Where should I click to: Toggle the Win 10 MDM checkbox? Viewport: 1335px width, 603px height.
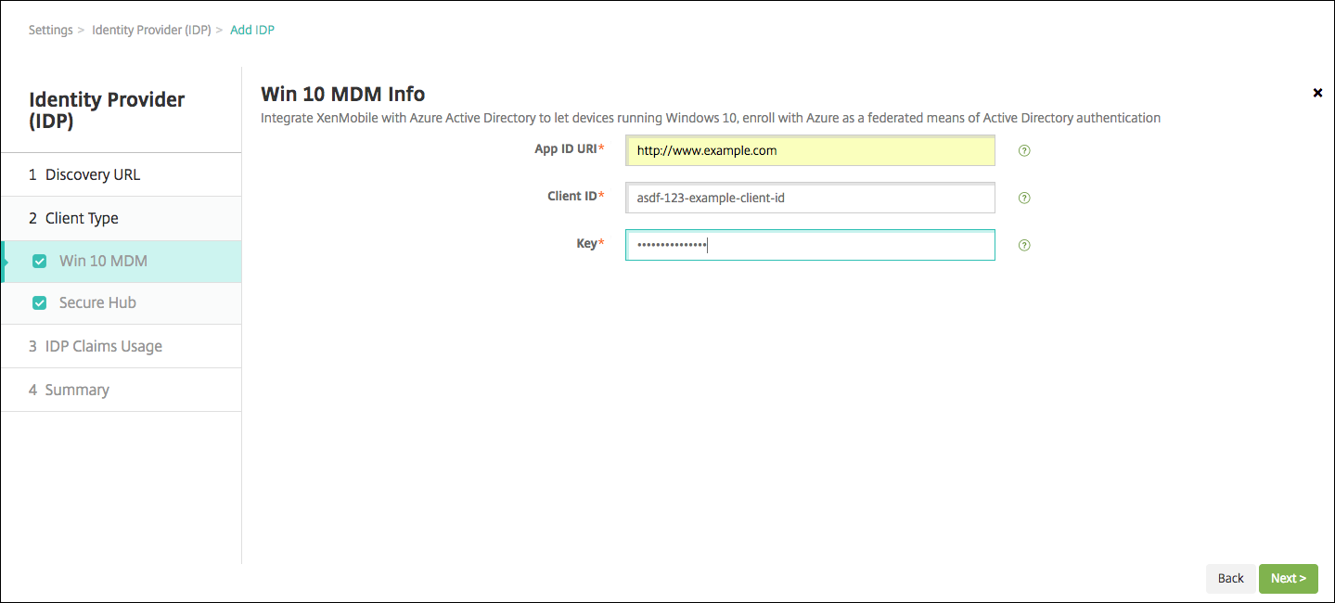click(40, 262)
